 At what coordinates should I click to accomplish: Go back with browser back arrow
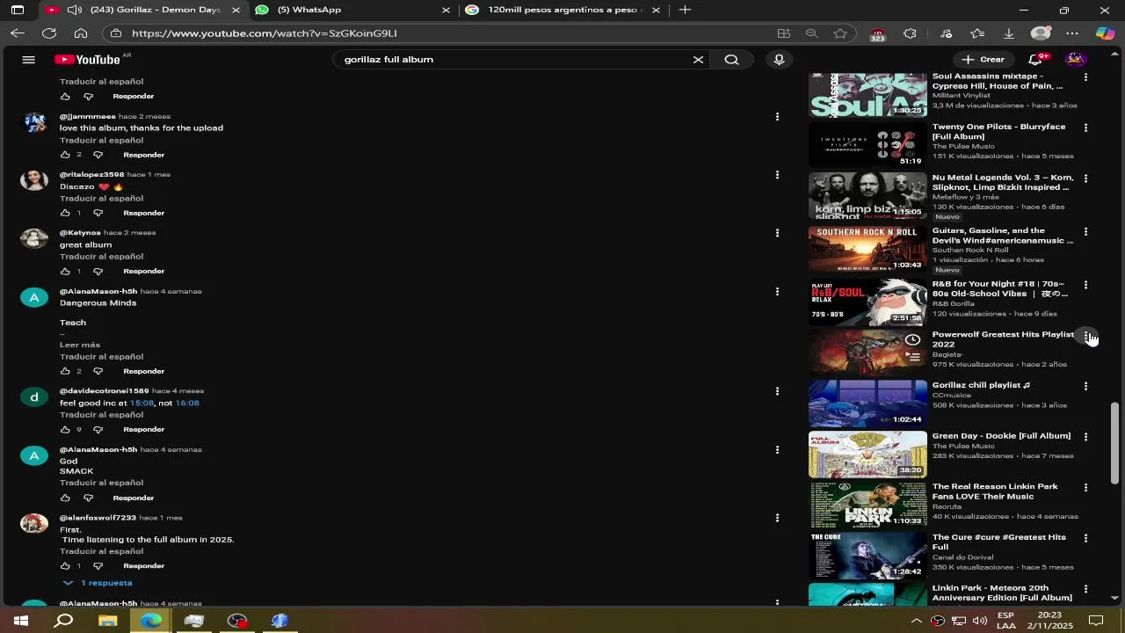(x=18, y=33)
